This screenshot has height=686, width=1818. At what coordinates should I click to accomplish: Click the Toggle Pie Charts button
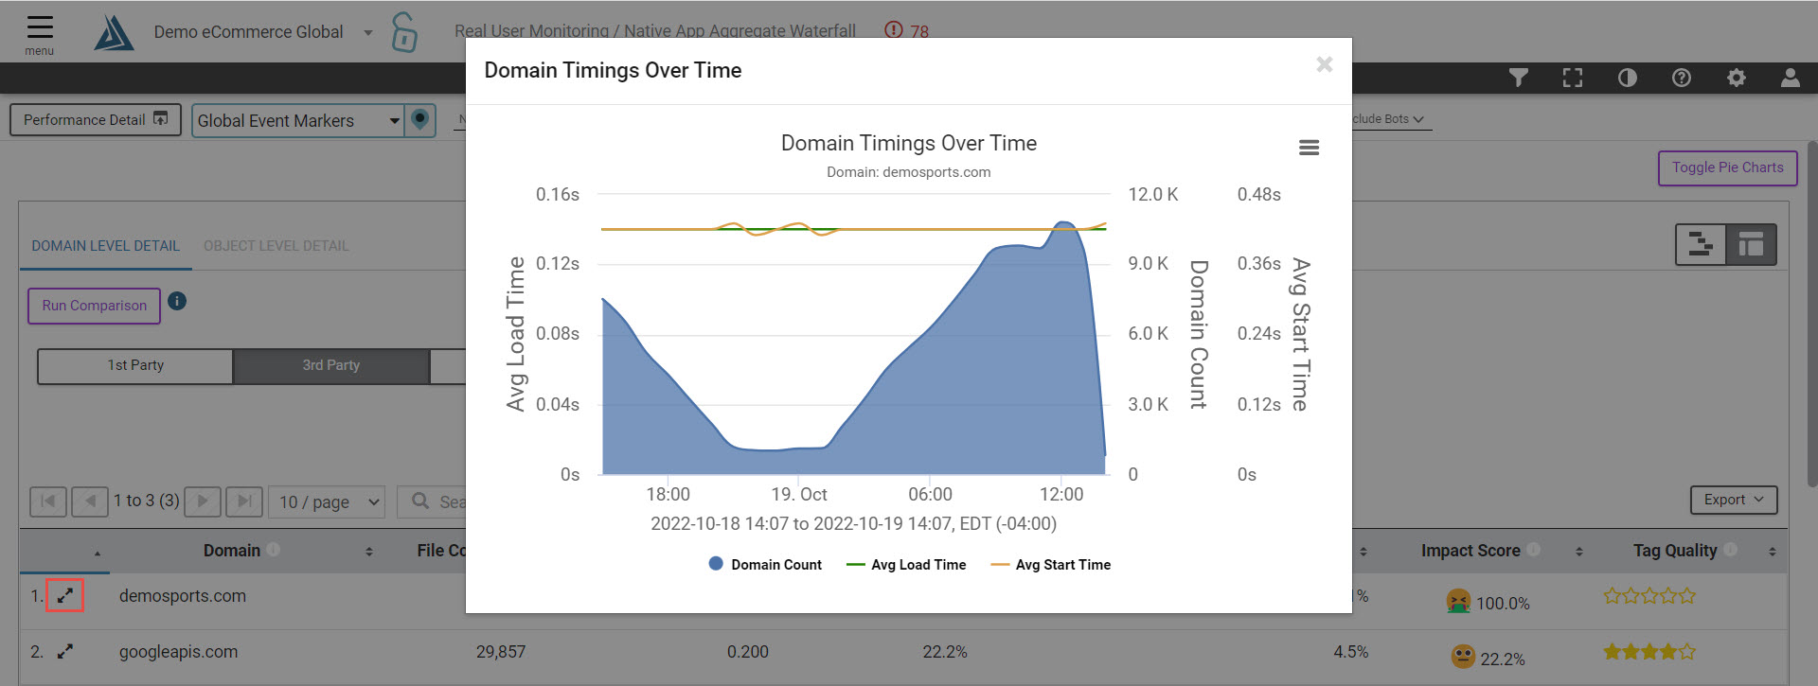1726,167
